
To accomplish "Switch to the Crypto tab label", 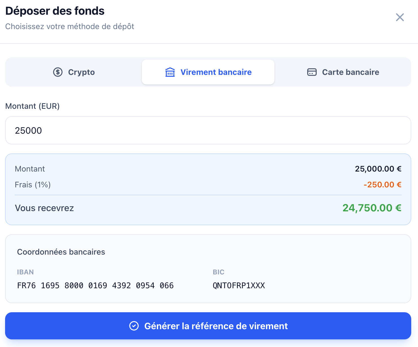I will point(81,72).
